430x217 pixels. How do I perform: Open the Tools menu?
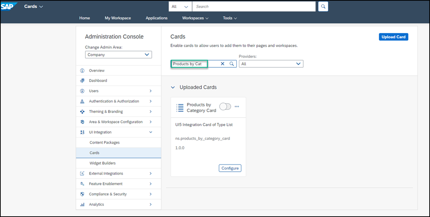tap(230, 18)
